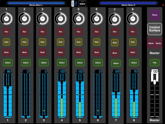Viewport: 165px width, 124px height.
Task: Arm Rec on channel 6
Action: click(x=97, y=32)
